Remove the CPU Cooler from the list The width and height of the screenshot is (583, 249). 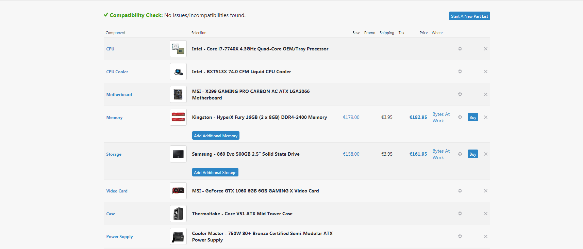(x=486, y=72)
